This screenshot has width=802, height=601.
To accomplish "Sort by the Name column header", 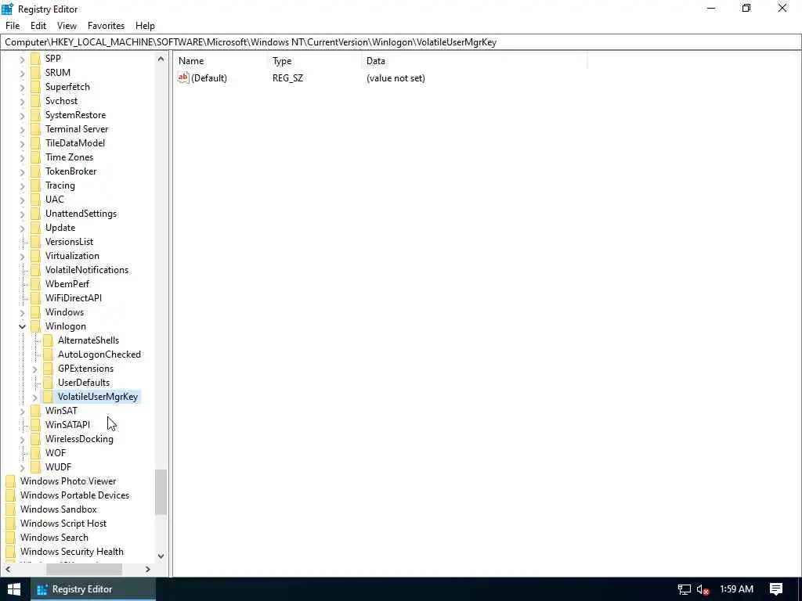I will click(220, 61).
